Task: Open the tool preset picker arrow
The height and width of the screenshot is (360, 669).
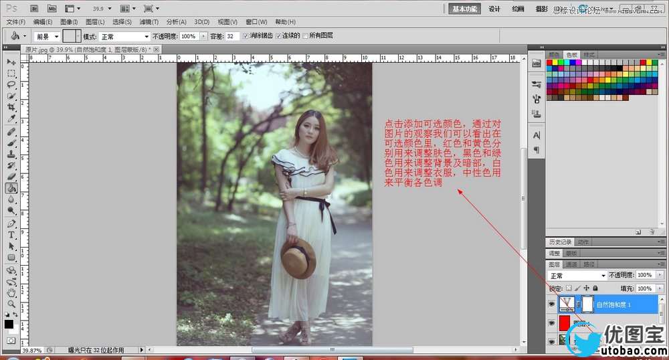Action: [24, 36]
